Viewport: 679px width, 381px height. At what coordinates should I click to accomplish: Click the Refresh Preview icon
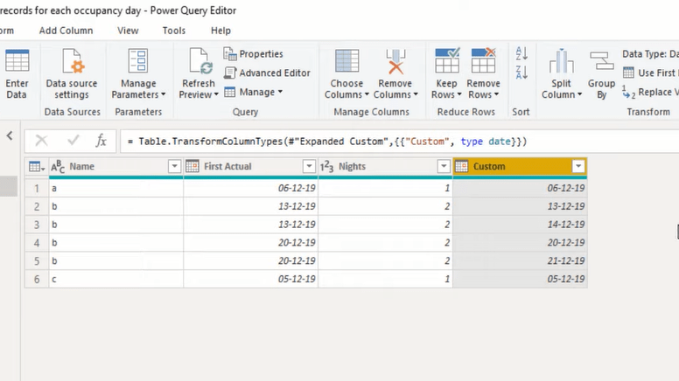pyautogui.click(x=200, y=61)
